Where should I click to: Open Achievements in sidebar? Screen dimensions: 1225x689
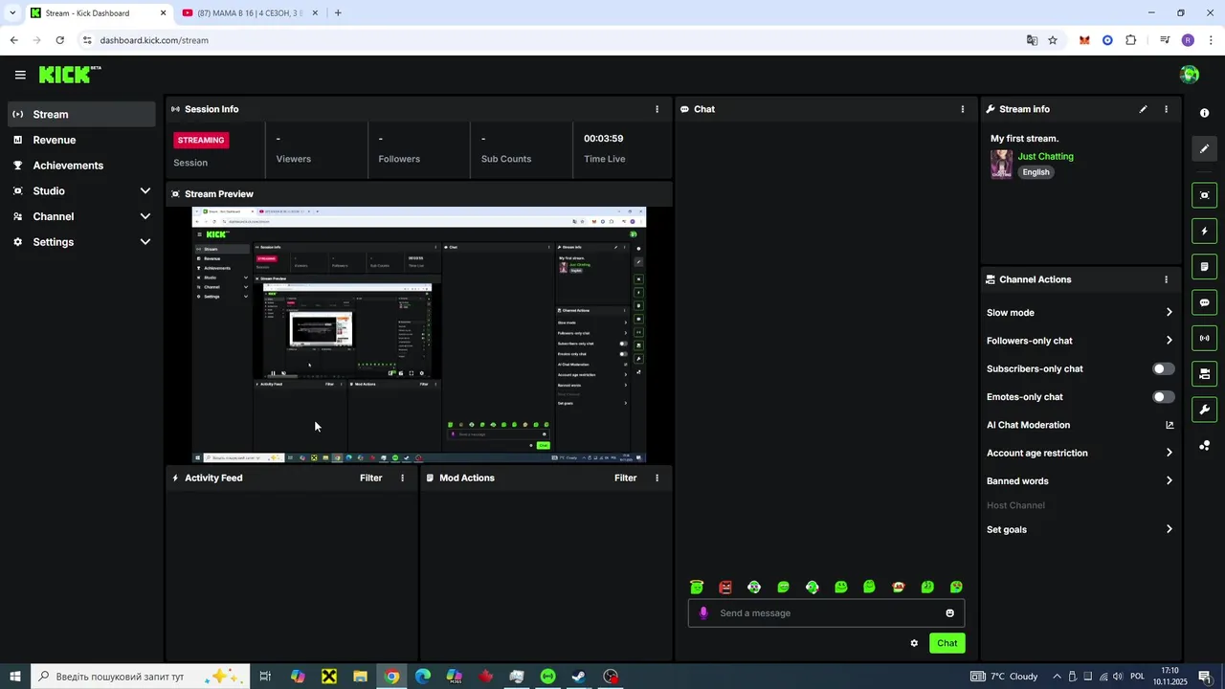click(81, 166)
